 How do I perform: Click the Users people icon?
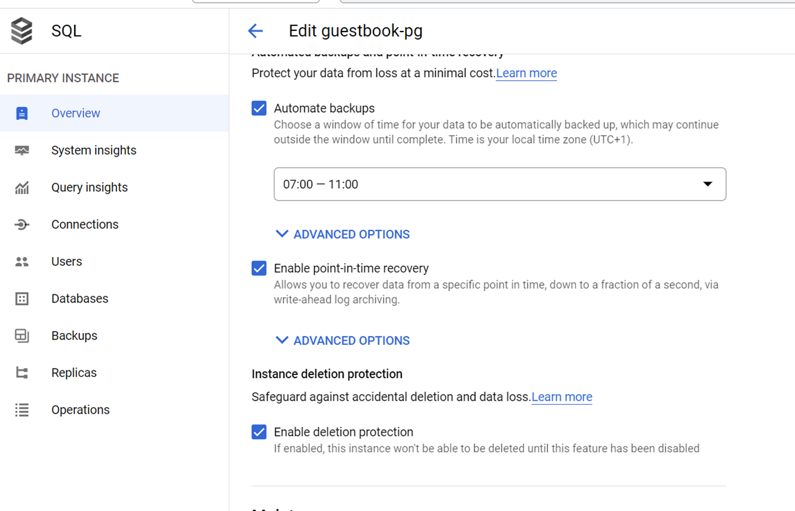point(22,262)
